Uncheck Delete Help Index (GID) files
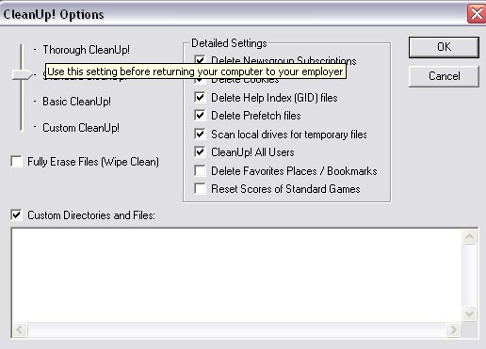The image size is (486, 349). [x=200, y=98]
